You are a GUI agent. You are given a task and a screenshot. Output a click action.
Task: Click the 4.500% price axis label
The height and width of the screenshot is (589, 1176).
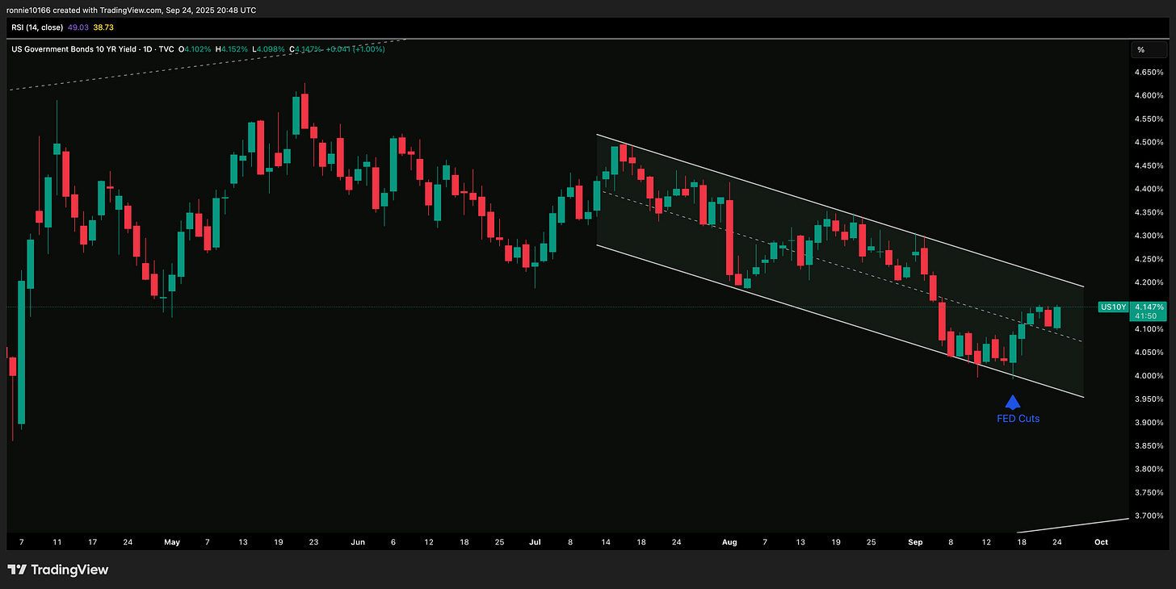tap(1149, 143)
